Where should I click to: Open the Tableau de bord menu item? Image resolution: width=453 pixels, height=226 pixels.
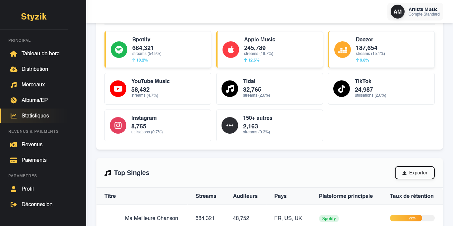click(x=34, y=54)
